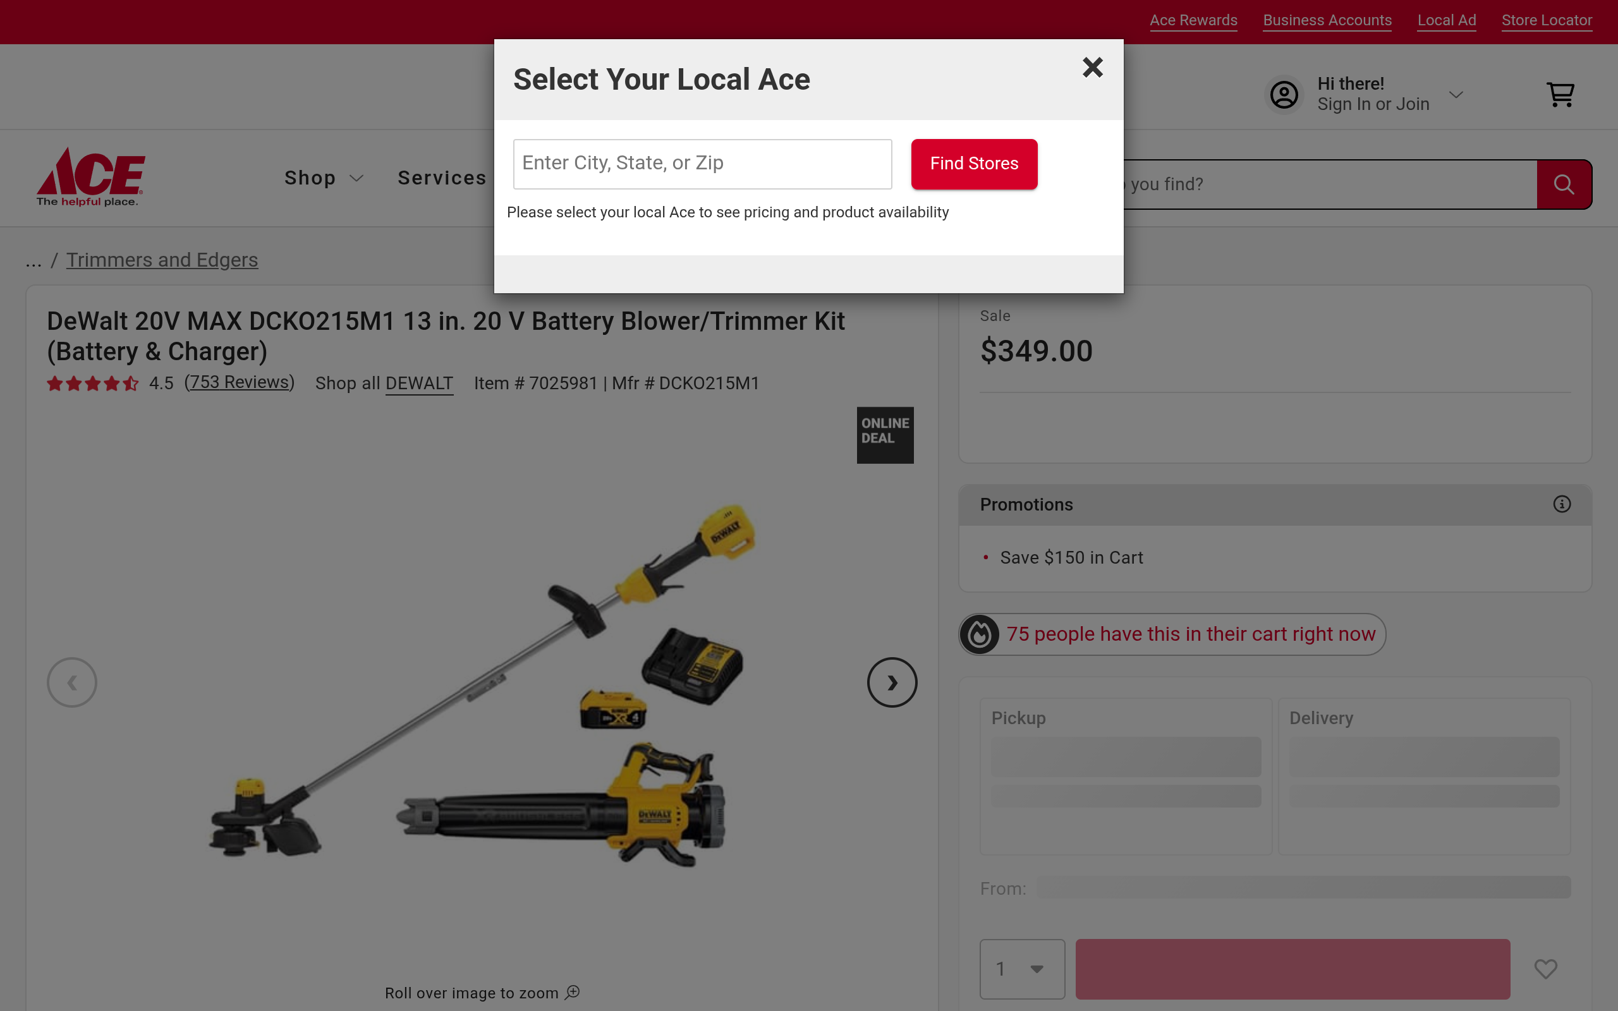1618x1011 pixels.
Task: Open the 753 Reviews link
Action: click(240, 382)
